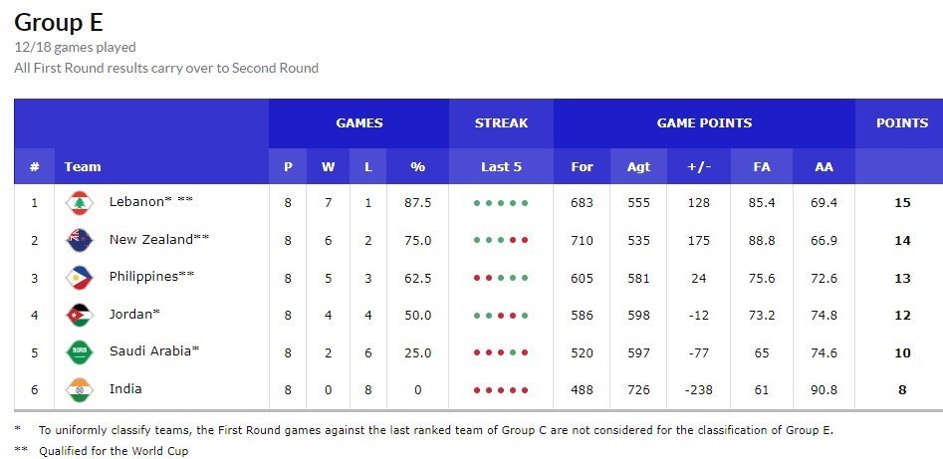Click the POINTS column header
The width and height of the screenshot is (943, 459).
(901, 123)
